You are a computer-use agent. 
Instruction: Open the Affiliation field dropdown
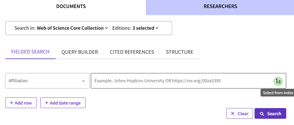(47, 81)
